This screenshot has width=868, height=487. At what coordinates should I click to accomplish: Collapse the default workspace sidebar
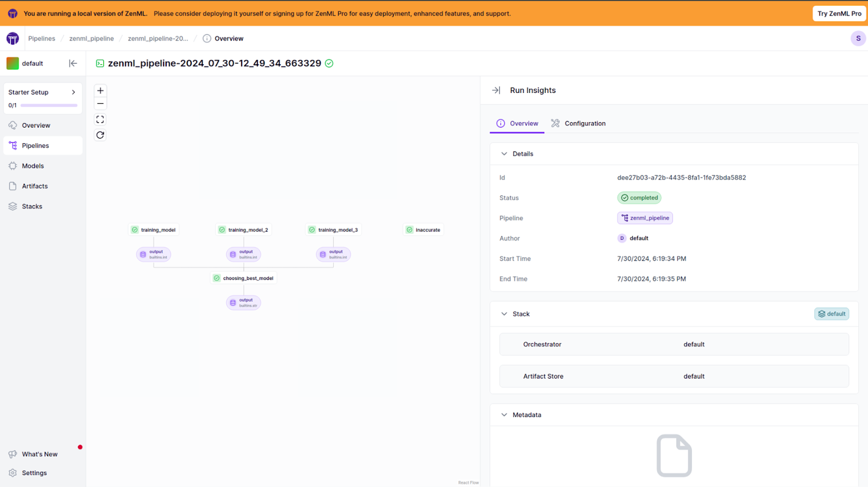tap(73, 63)
